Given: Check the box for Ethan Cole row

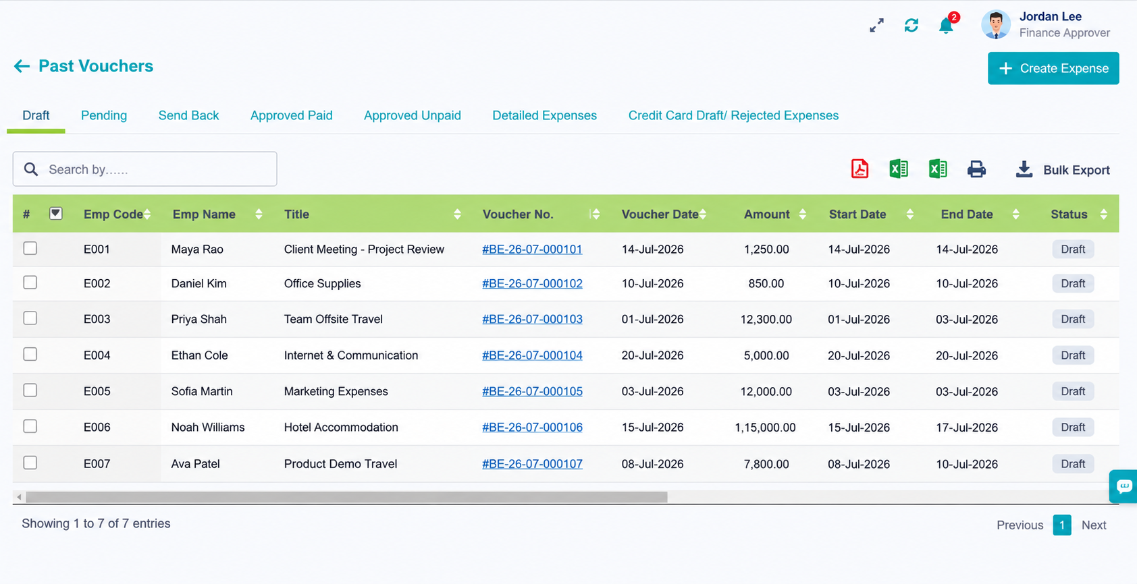Looking at the screenshot, I should [30, 354].
